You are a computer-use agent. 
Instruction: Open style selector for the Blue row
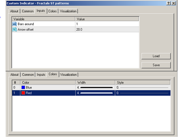(x=143, y=87)
